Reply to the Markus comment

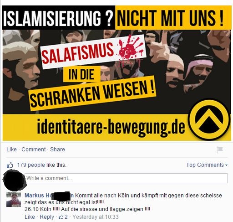pyautogui.click(x=47, y=217)
